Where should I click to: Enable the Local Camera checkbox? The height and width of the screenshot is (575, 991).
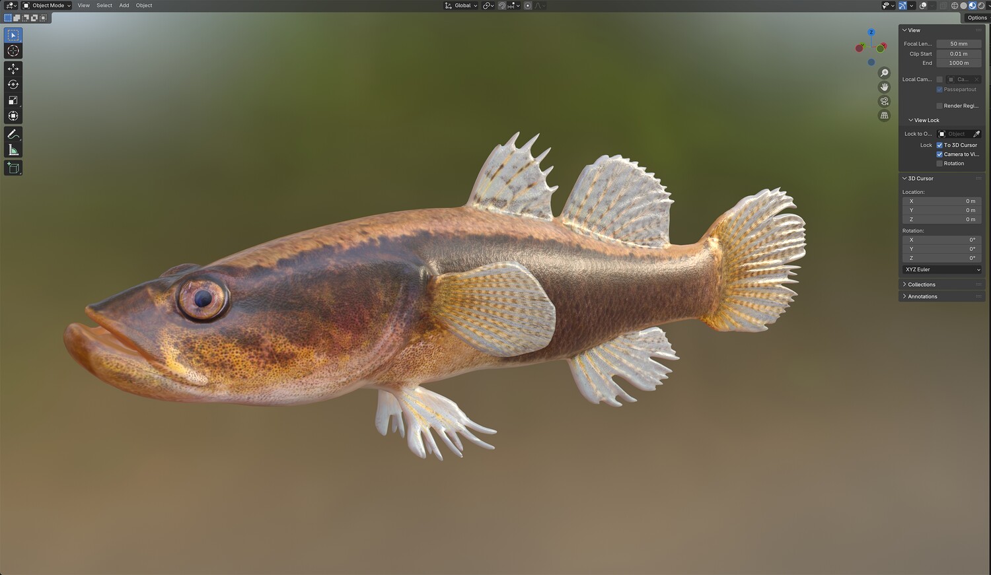[939, 79]
